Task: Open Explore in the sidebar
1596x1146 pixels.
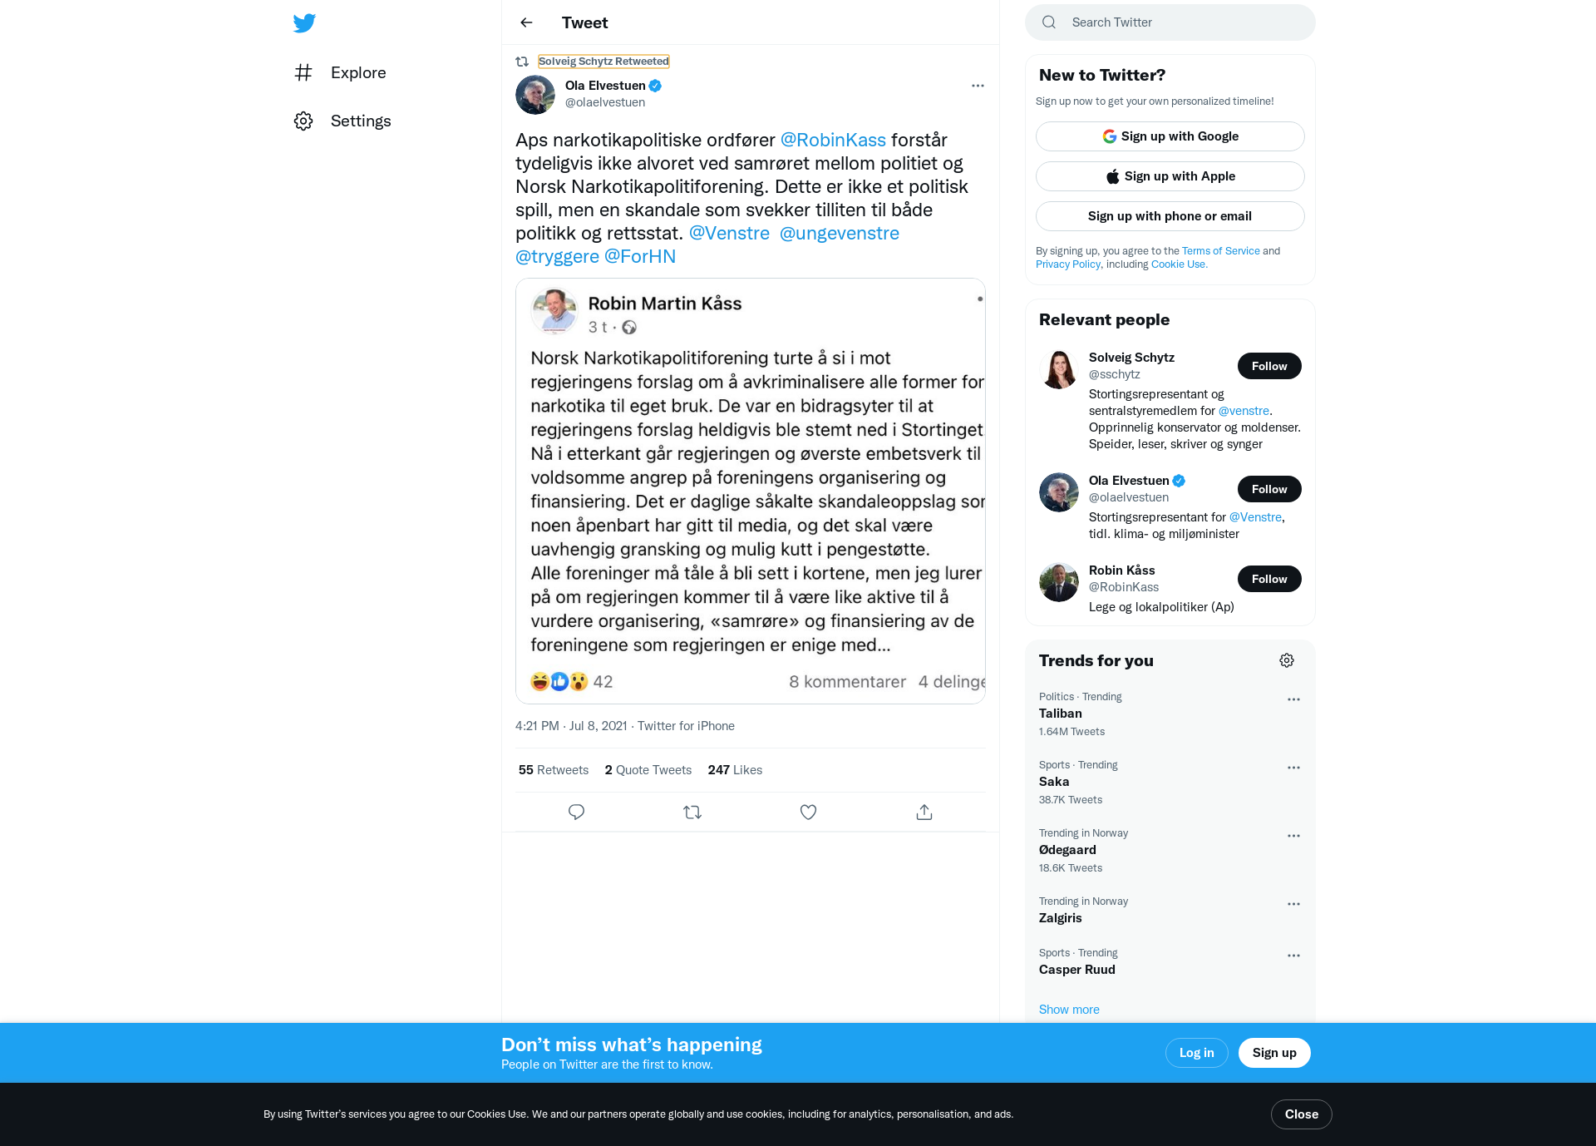Action: (x=340, y=72)
